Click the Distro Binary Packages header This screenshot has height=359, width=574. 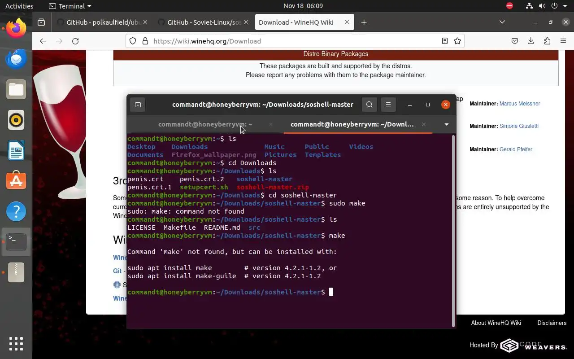coord(336,54)
